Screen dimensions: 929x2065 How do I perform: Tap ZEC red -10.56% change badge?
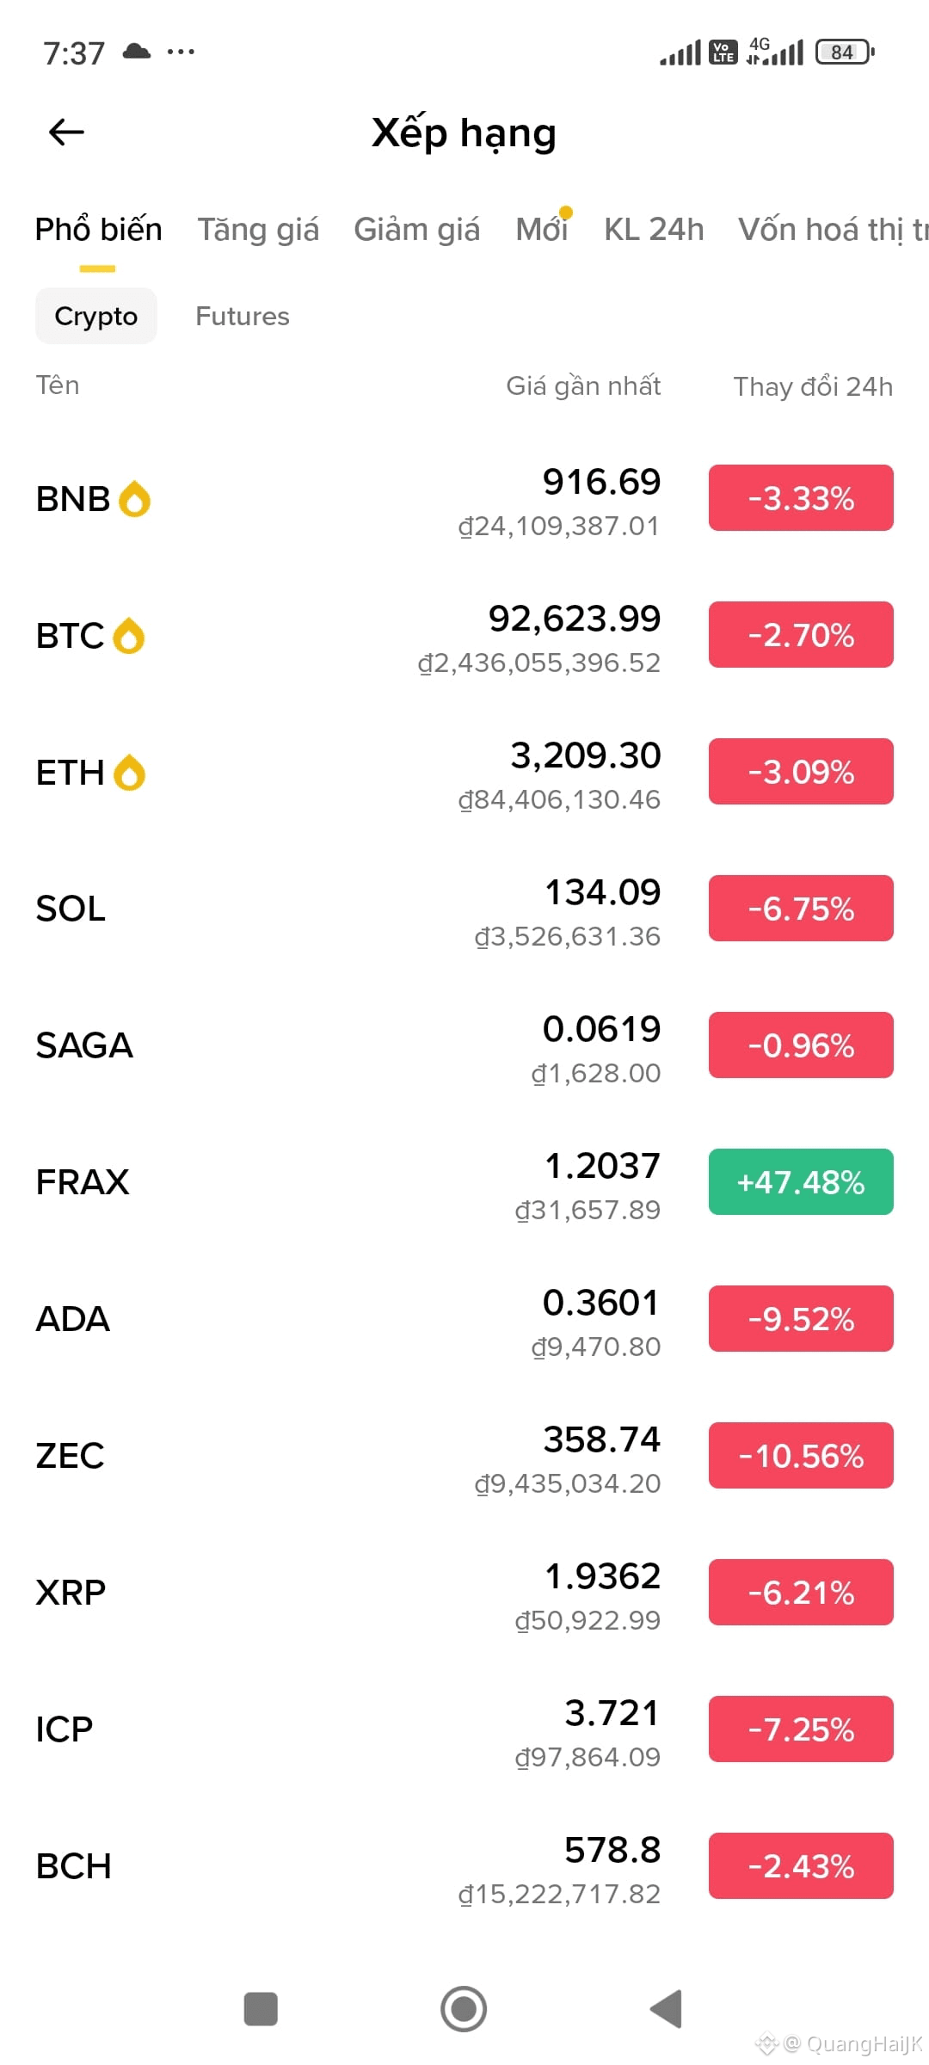click(x=801, y=1455)
